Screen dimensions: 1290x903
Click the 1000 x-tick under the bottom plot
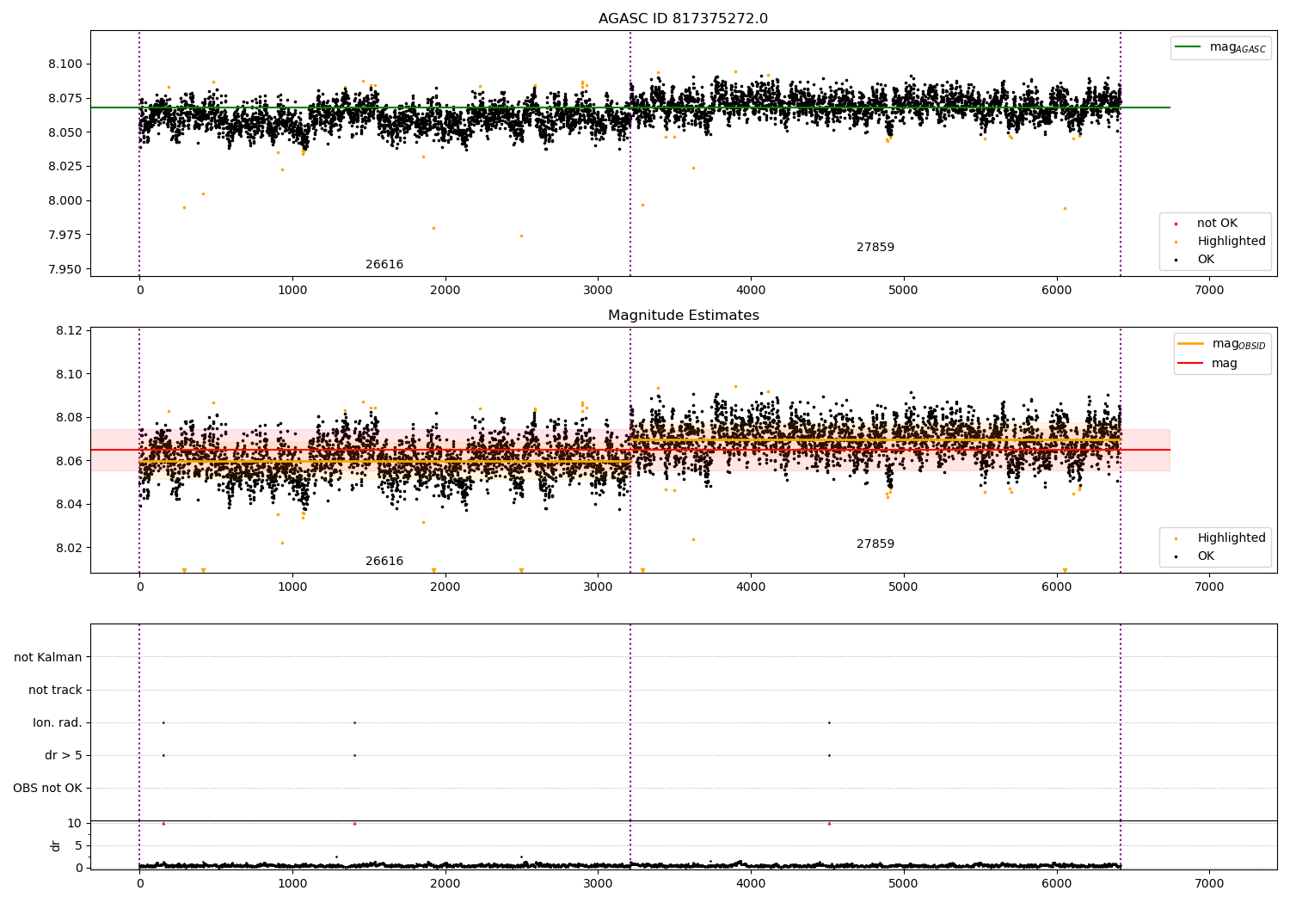pos(292,883)
